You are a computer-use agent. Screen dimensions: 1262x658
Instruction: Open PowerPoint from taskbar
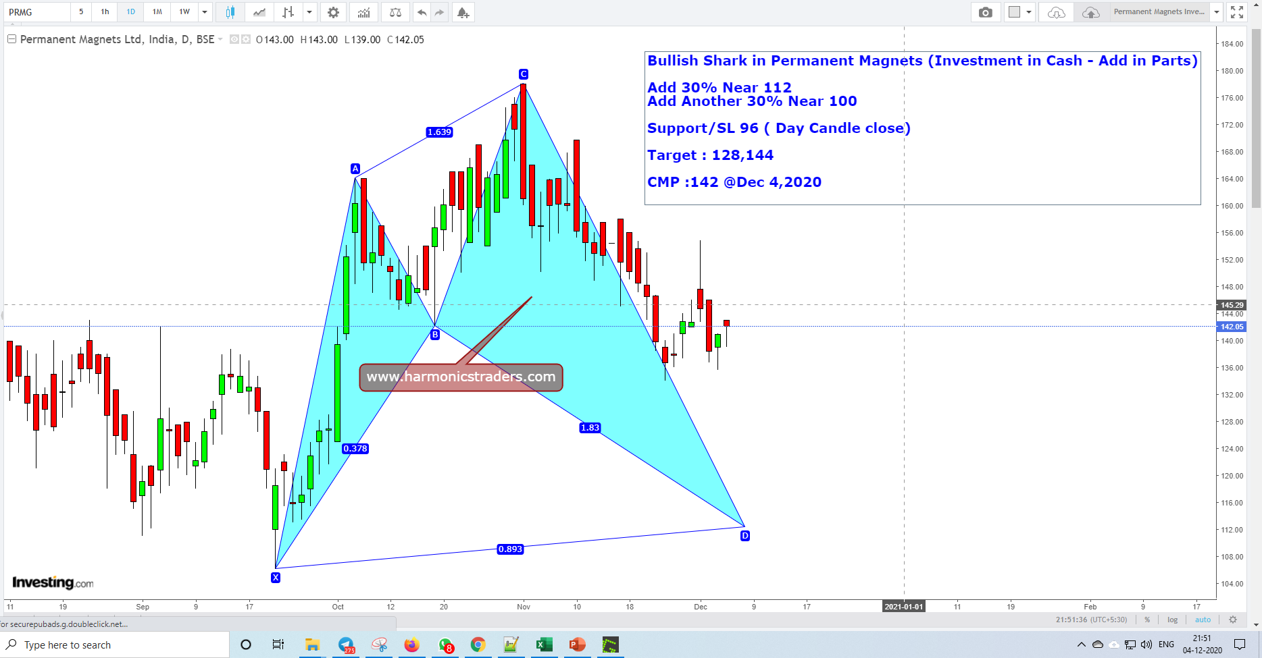point(577,645)
